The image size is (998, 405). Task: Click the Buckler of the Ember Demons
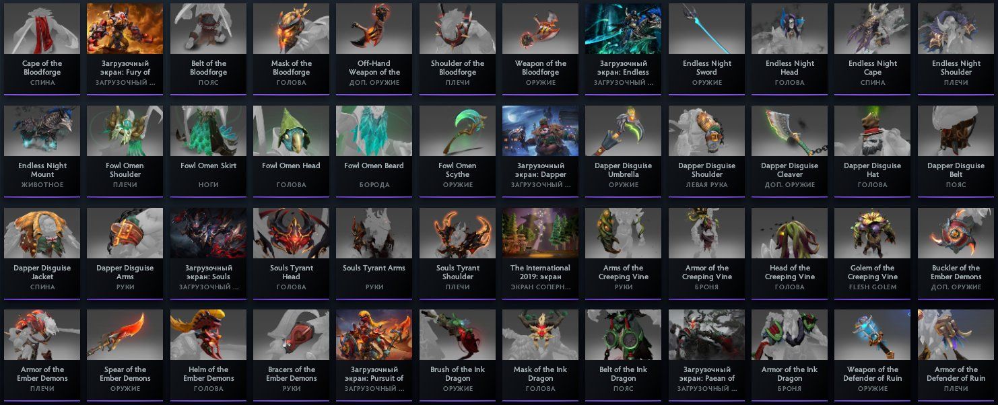pyautogui.click(x=956, y=253)
